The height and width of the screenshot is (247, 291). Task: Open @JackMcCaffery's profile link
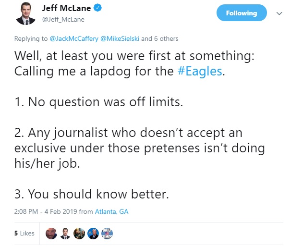click(73, 38)
